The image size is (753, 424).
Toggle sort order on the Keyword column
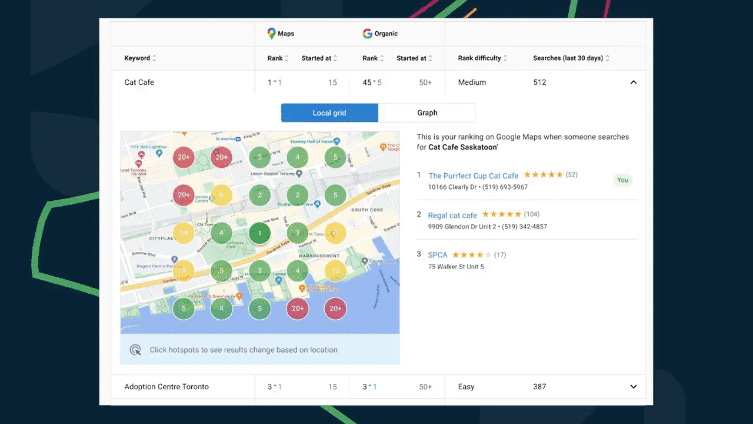[154, 58]
